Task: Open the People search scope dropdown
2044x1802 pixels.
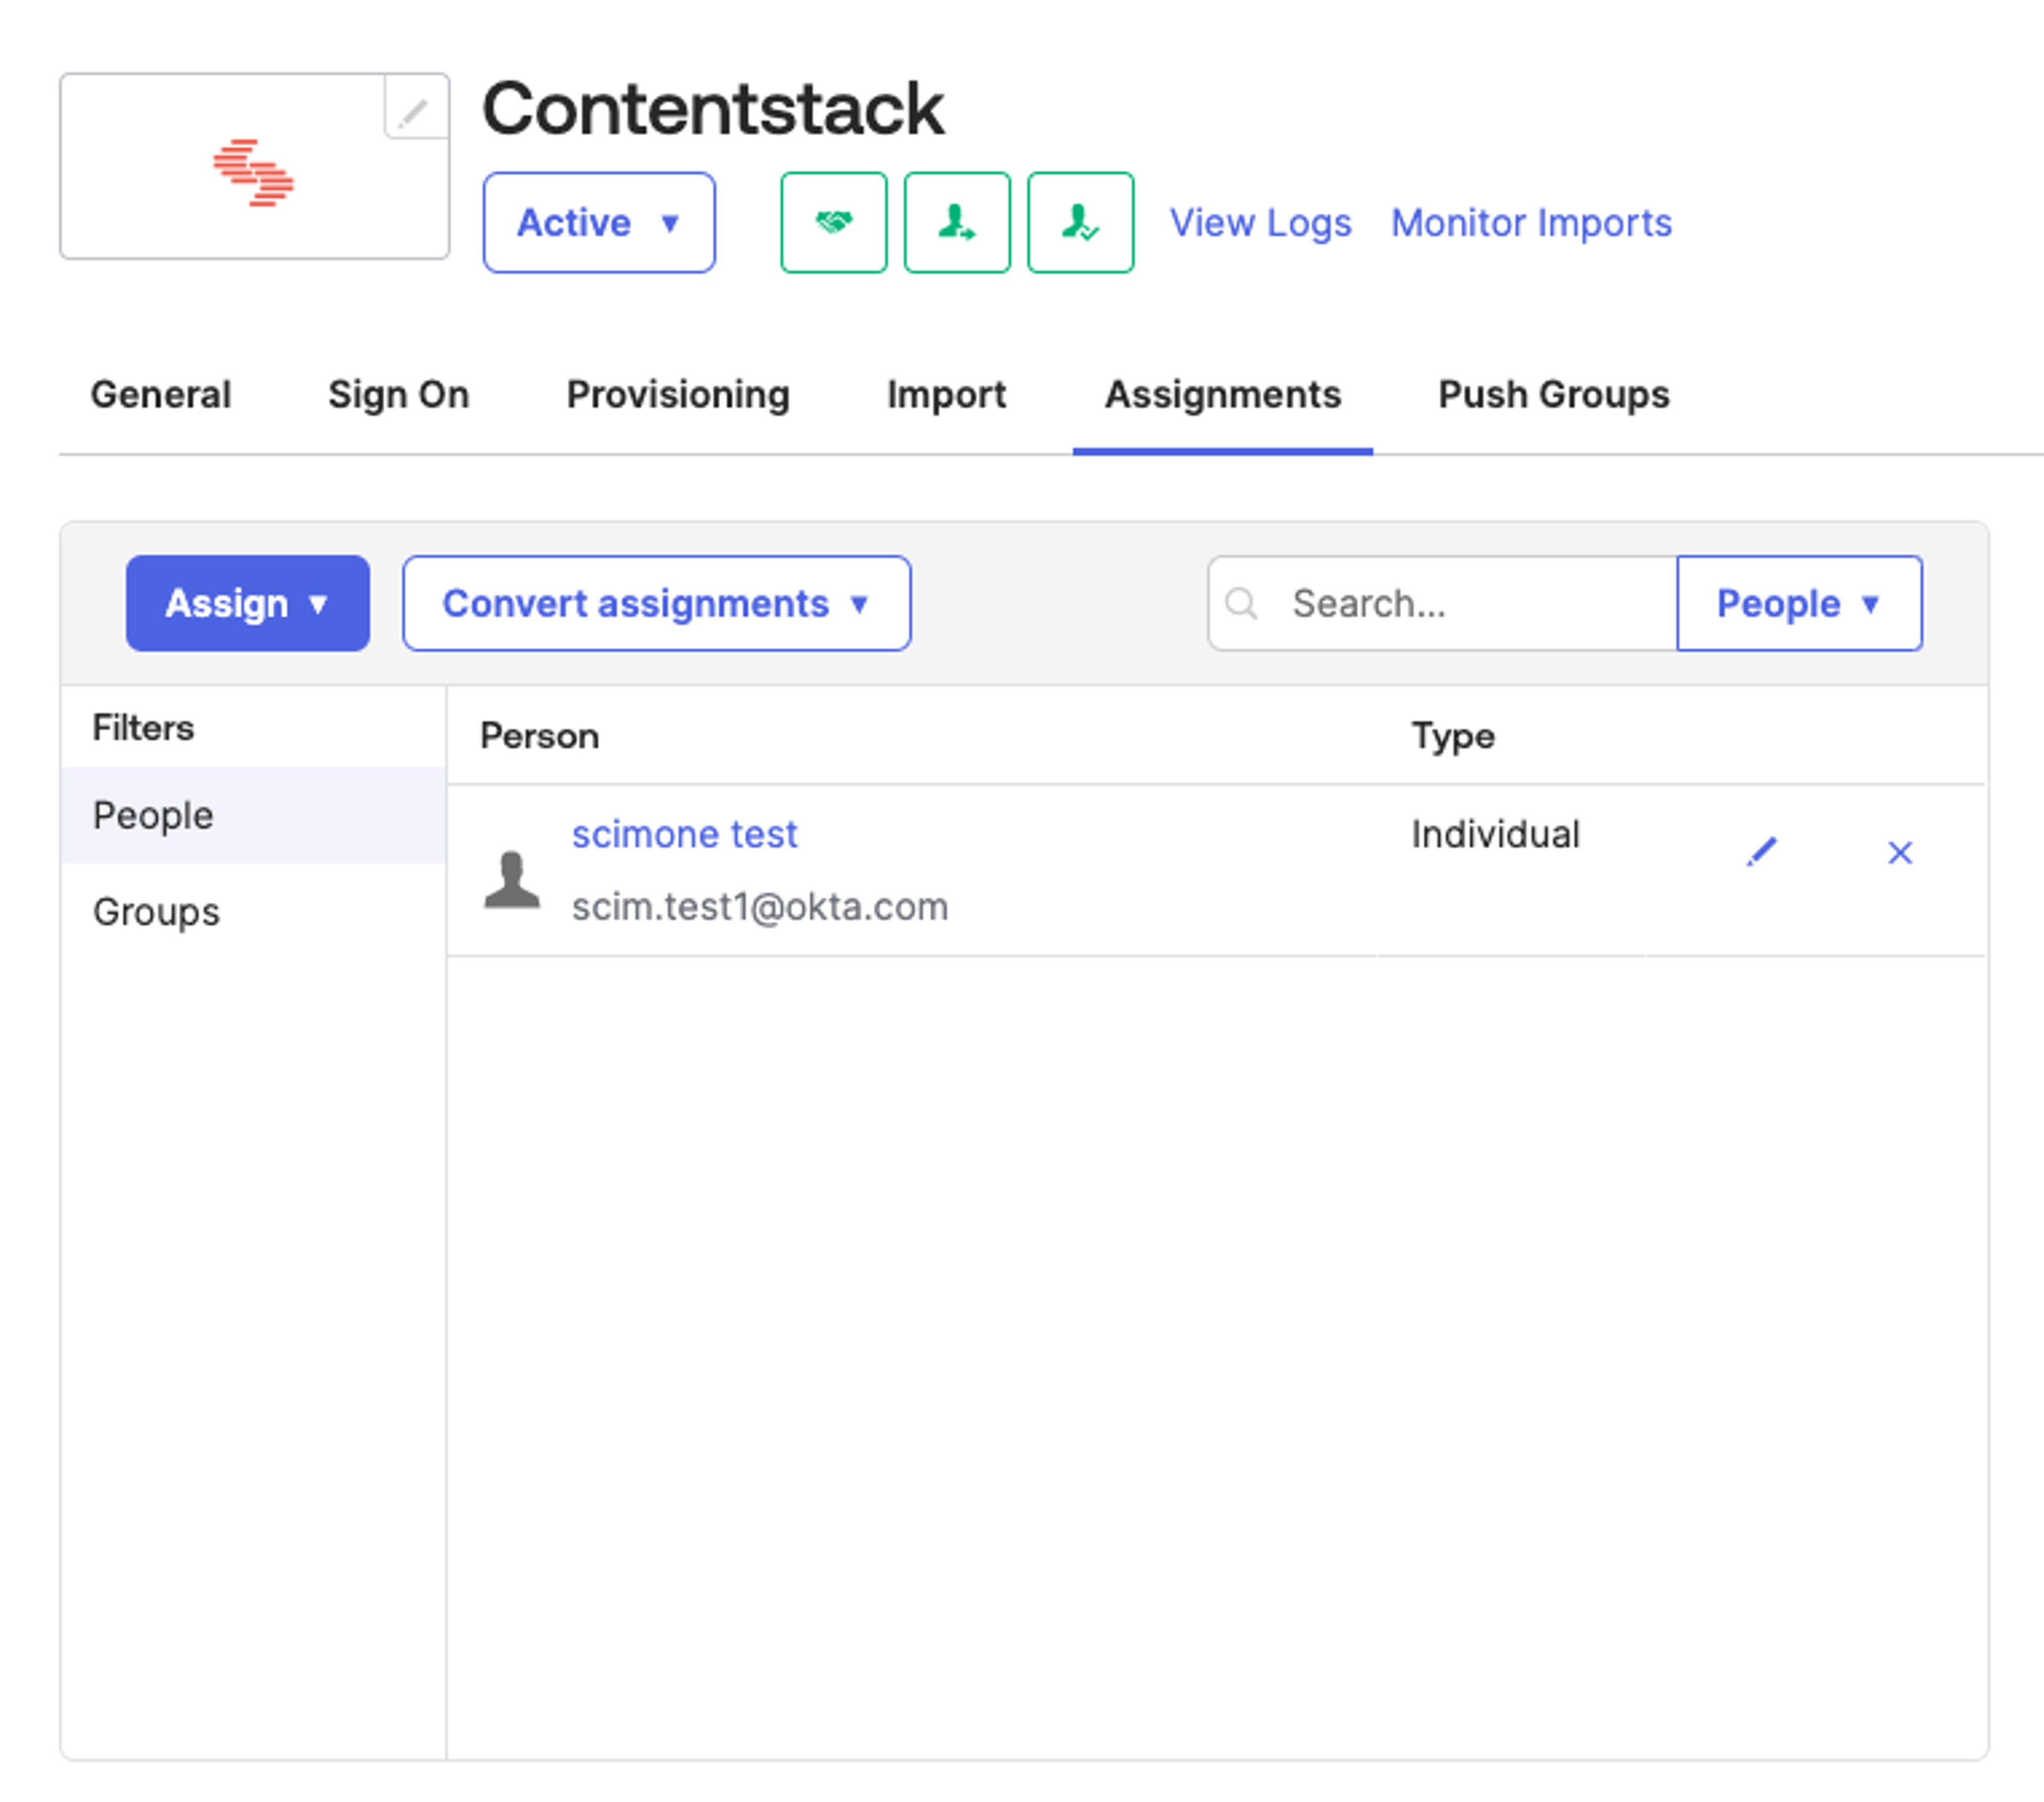Action: click(x=1799, y=603)
